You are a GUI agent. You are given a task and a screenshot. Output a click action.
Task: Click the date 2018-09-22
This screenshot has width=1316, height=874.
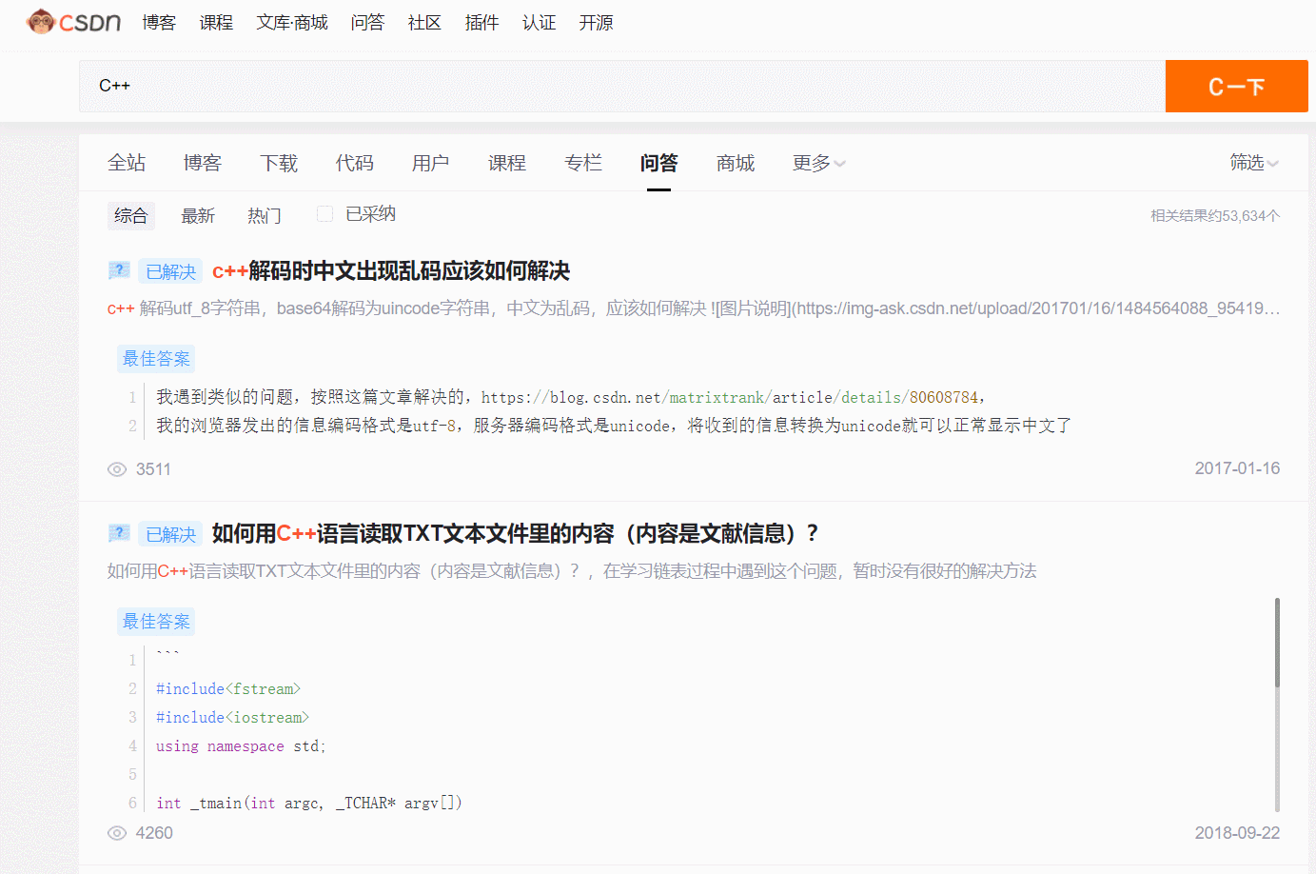1237,833
